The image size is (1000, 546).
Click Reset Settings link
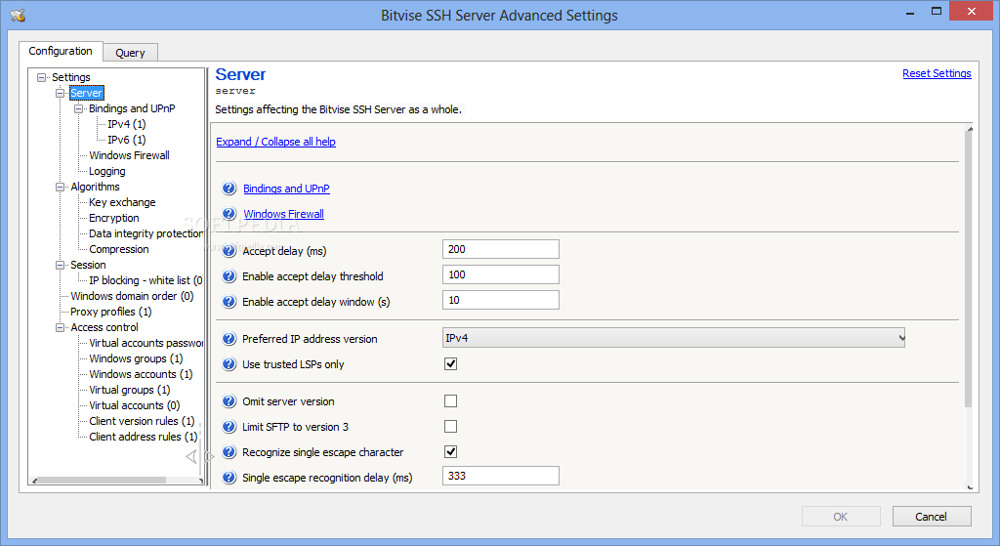click(x=937, y=73)
